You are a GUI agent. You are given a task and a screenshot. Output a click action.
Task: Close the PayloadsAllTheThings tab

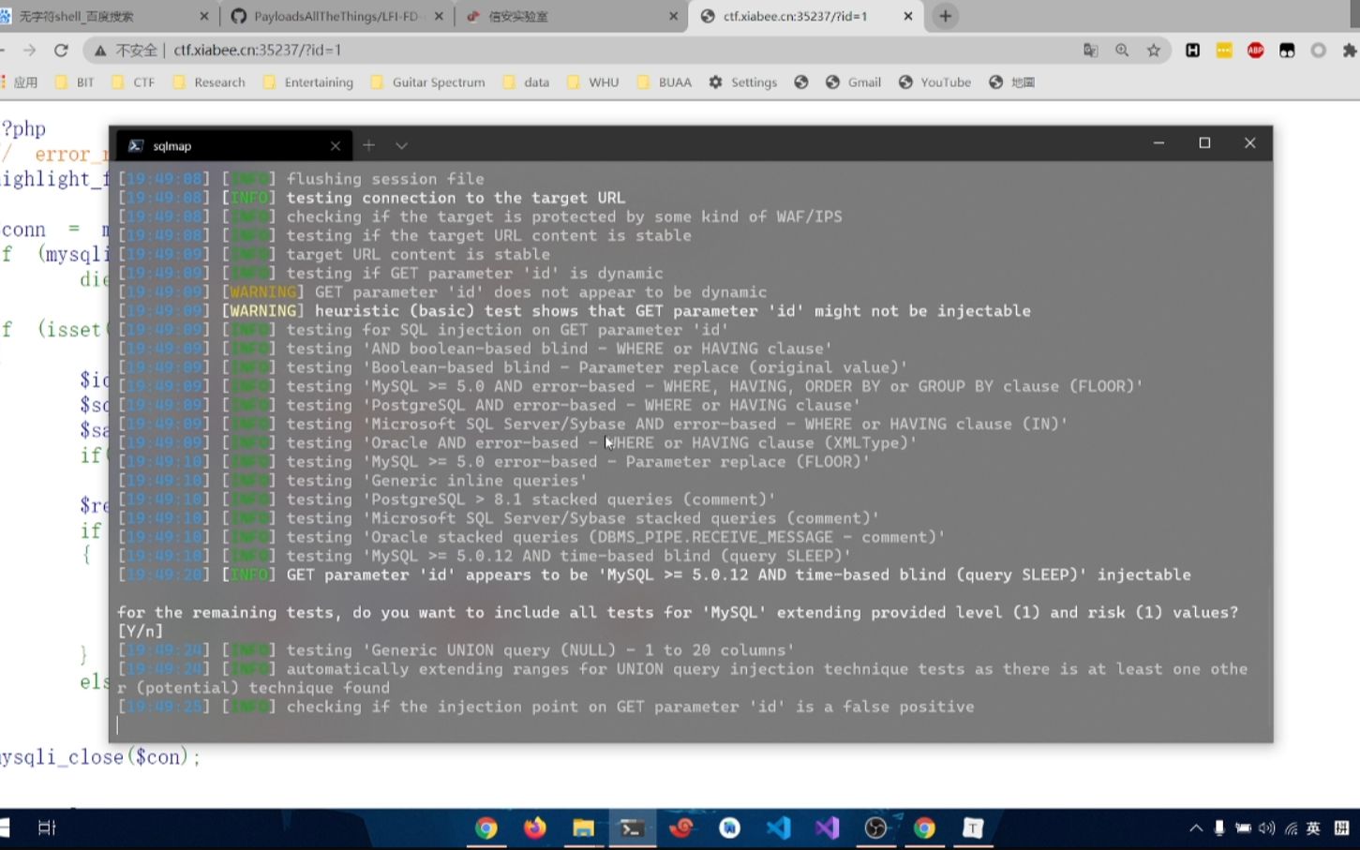click(x=439, y=16)
